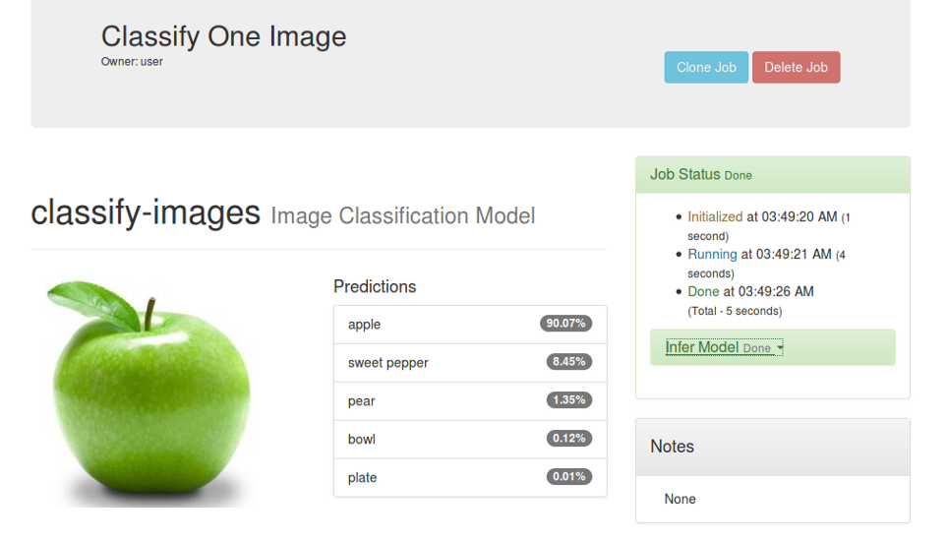
Task: Click the 90.07% confidence badge
Action: click(x=565, y=324)
